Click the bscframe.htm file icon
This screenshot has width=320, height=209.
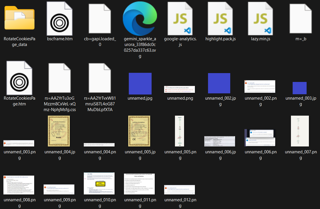(60, 18)
